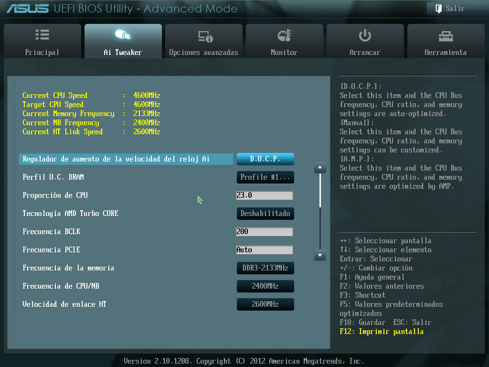489x367 pixels.
Task: Click the Opciones avanzadas monitor-info icon
Action: click(205, 36)
